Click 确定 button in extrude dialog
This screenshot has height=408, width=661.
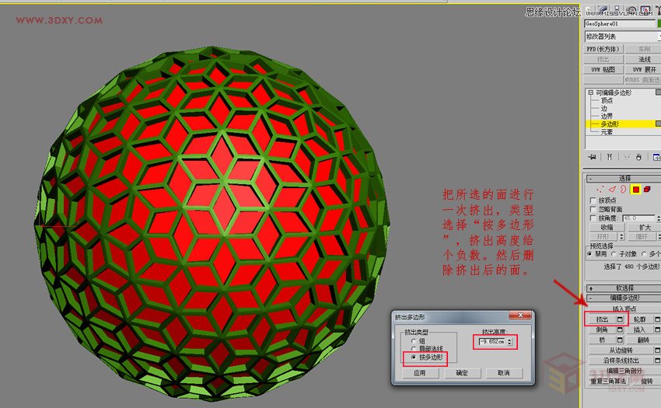click(462, 373)
